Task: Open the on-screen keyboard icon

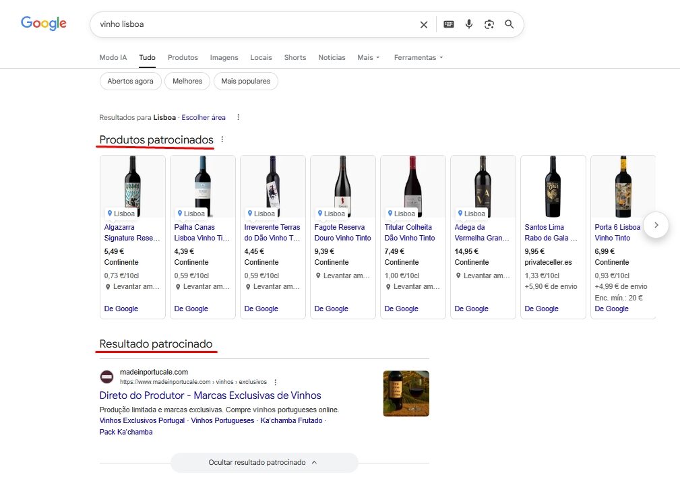Action: (447, 24)
